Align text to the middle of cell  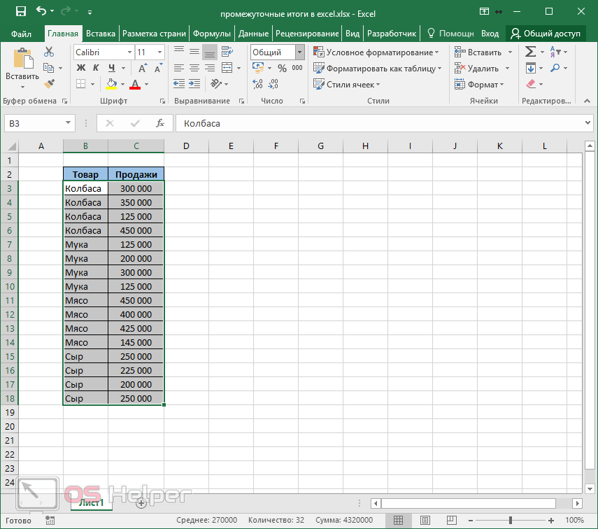pos(194,52)
